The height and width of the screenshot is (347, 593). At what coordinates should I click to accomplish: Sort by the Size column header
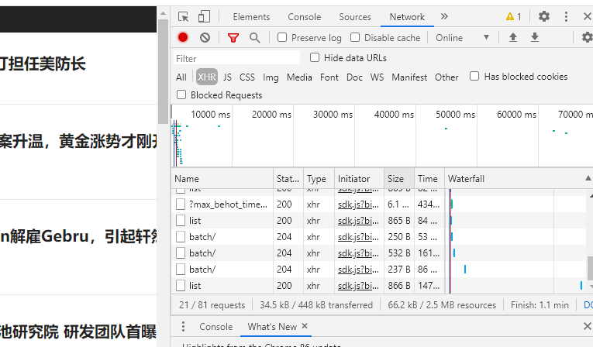coord(399,178)
